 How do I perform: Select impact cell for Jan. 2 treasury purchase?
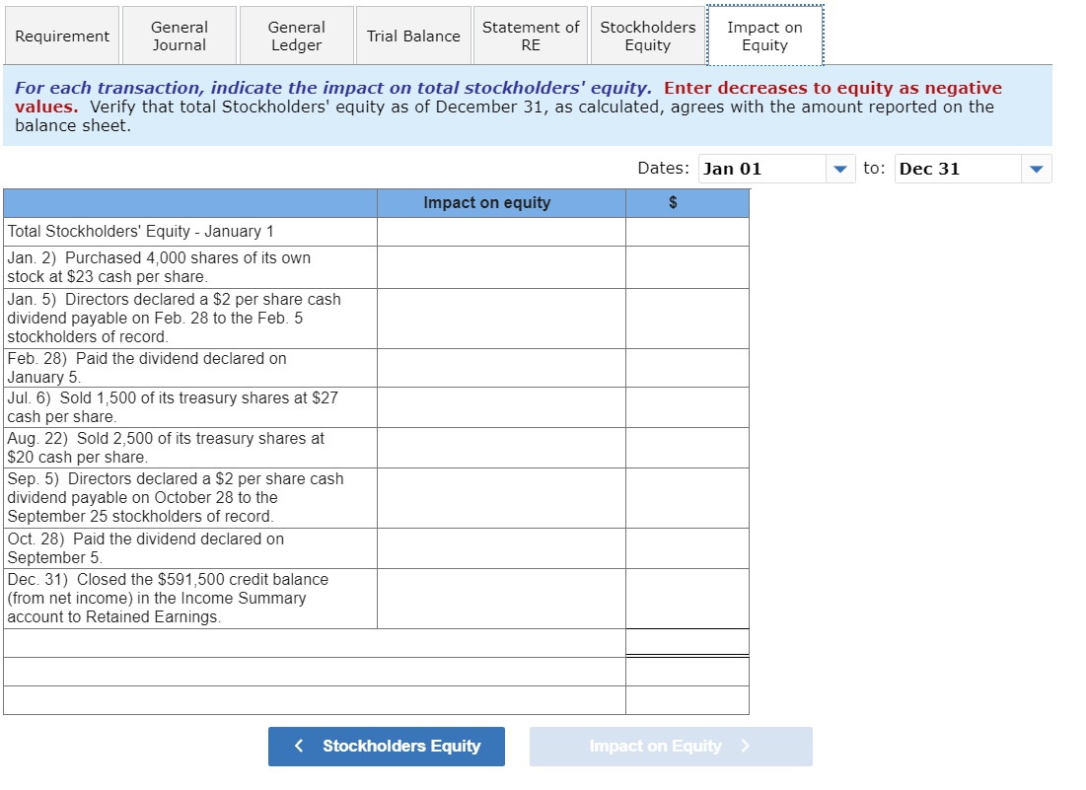point(501,267)
